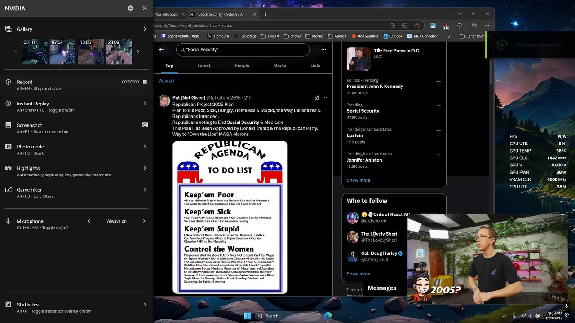575x323 pixels.
Task: Open more options on Pat's post
Action: 324,98
